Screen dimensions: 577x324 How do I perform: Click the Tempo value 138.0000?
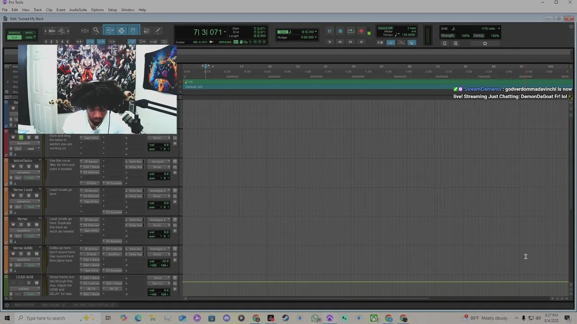408,35
